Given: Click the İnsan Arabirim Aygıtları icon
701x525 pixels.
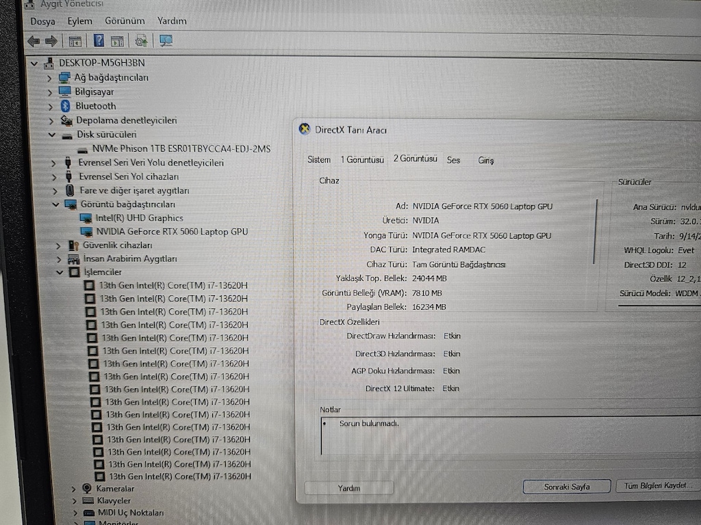Looking at the screenshot, I should 74,259.
